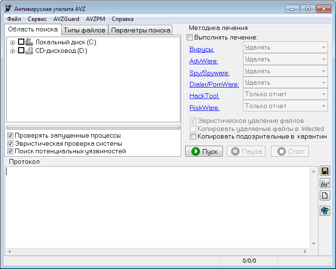336x269 pixels.
Task: Enable the Выполнять лечение checkbox
Action: (190, 37)
